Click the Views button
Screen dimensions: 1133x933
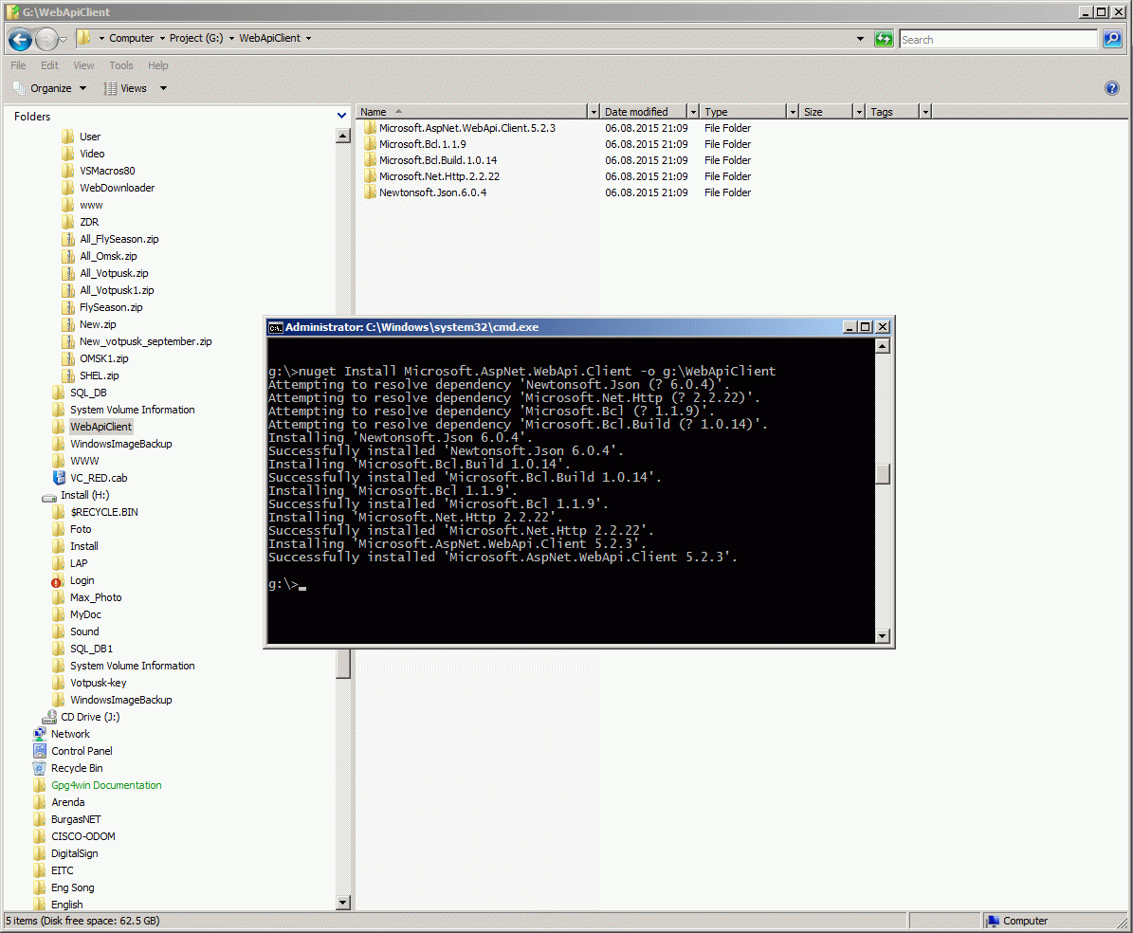[x=126, y=88]
